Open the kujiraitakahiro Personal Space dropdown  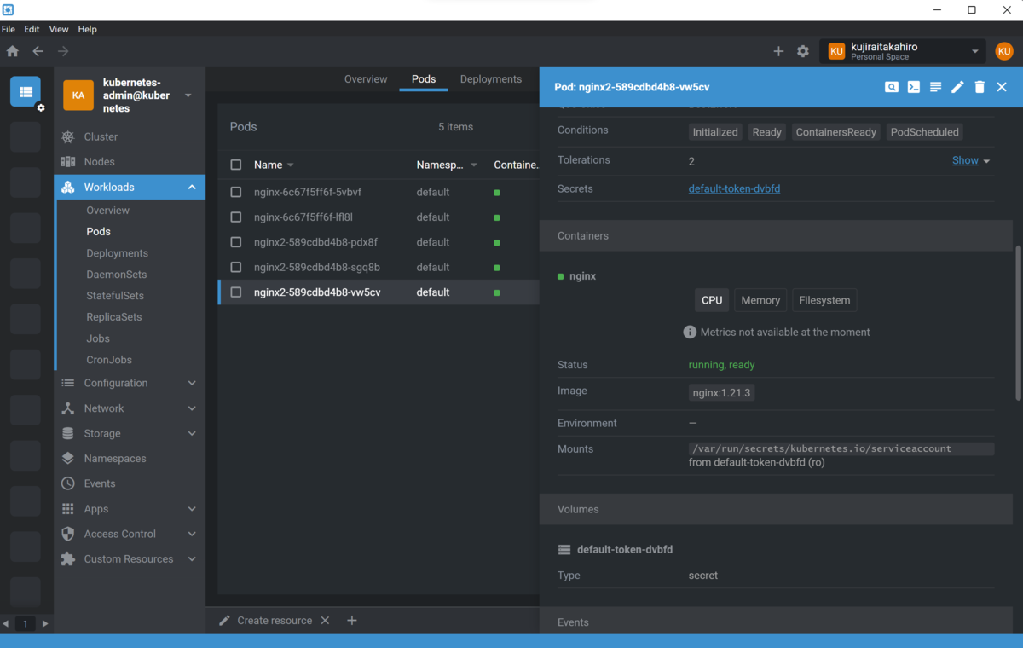pos(903,51)
